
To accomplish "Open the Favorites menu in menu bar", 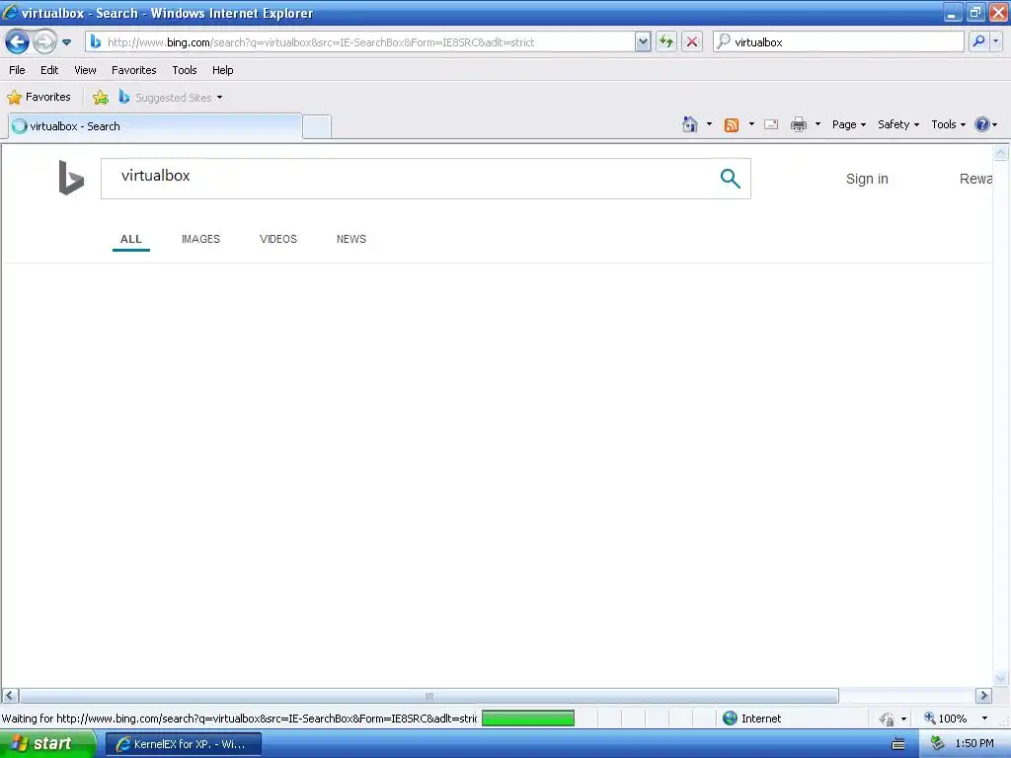I will tap(133, 70).
